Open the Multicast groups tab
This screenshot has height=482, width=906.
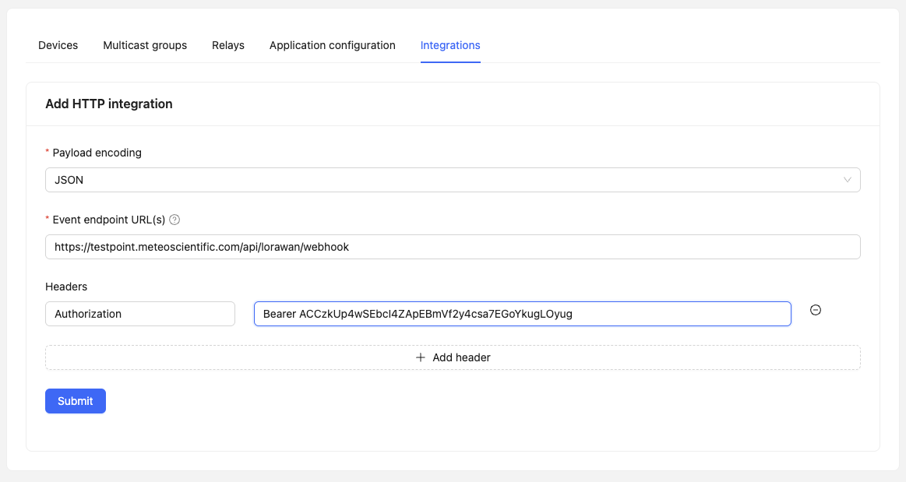click(145, 45)
